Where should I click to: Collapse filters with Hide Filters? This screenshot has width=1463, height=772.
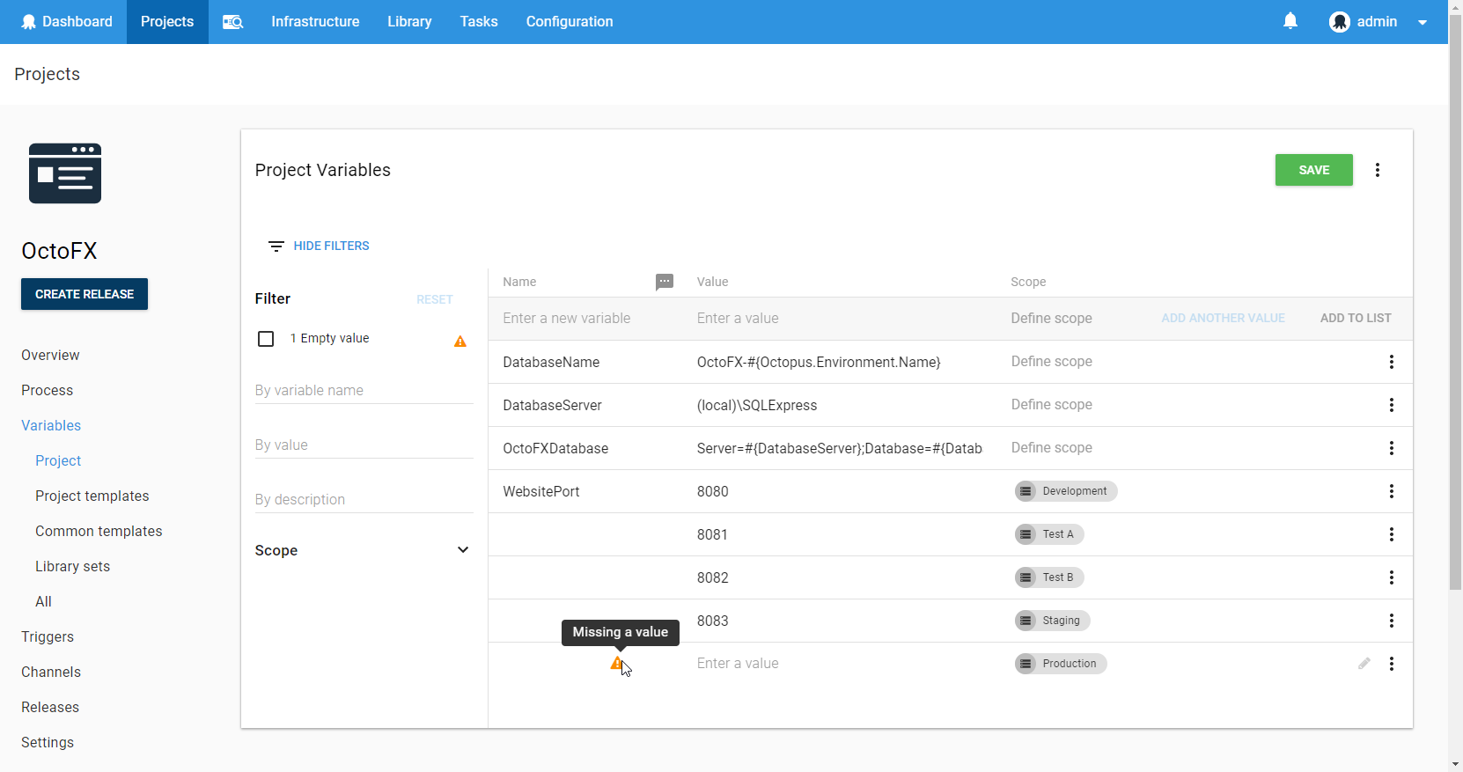(319, 246)
